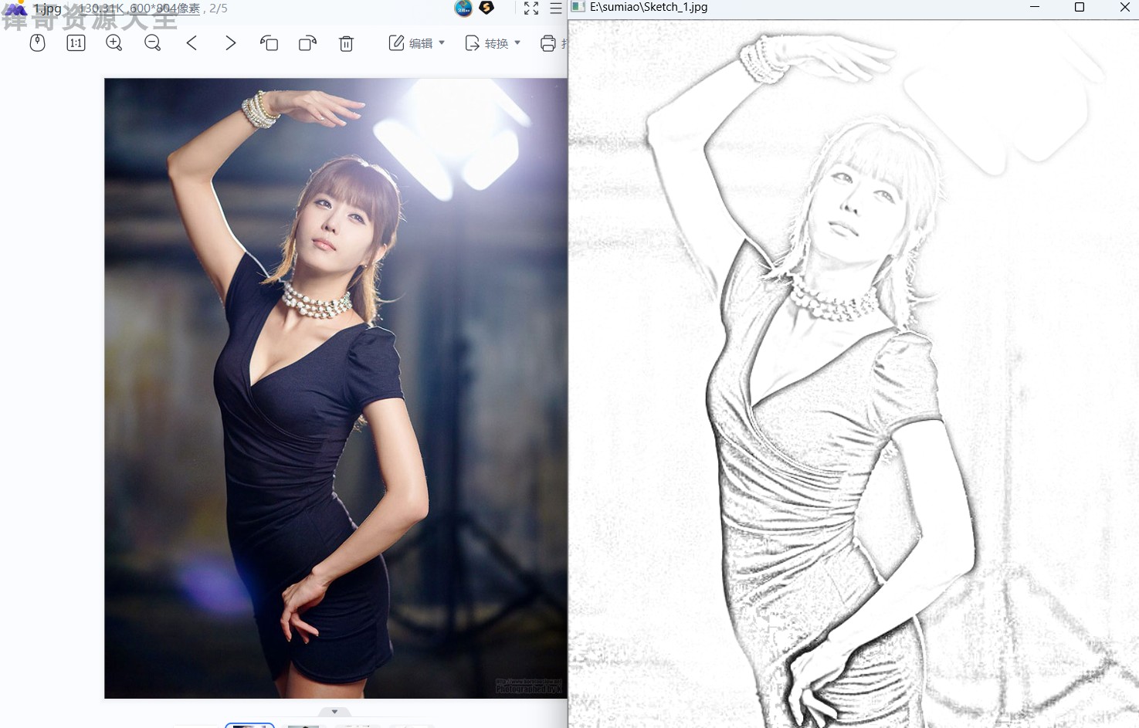Select the highlighted thumbnail in bottom strip
The image size is (1139, 728).
pos(249,726)
